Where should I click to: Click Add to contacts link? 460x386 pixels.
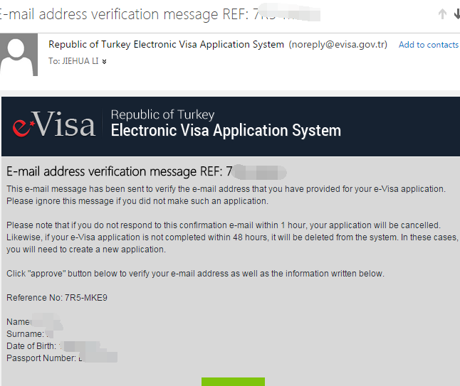coord(429,45)
